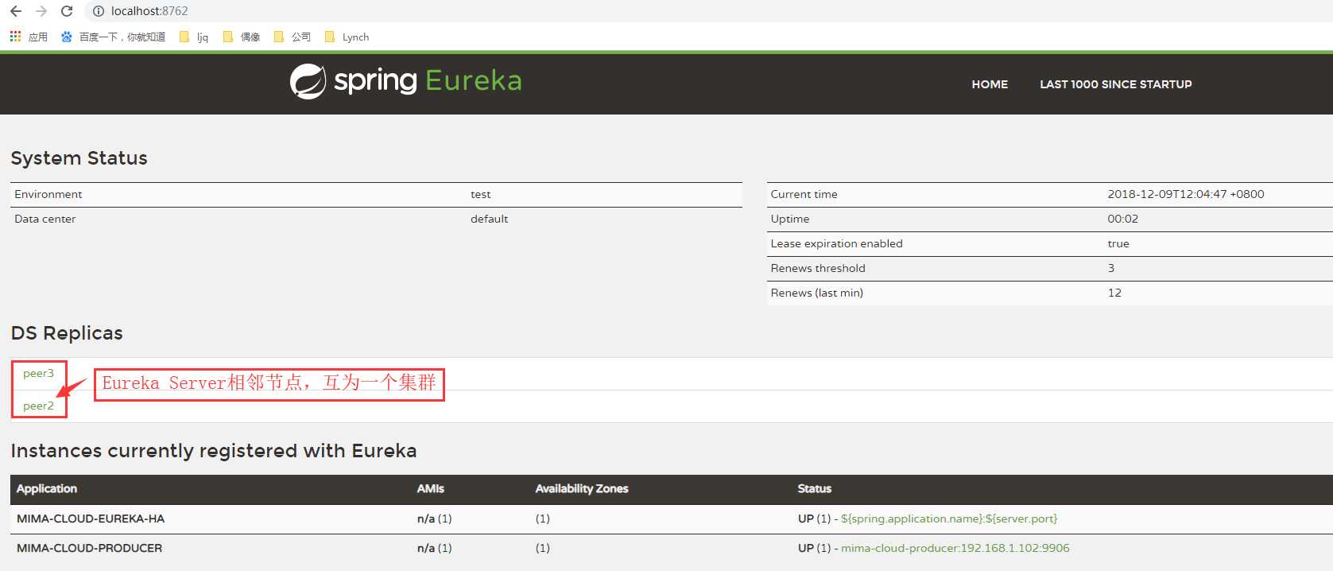
Task: Click the environment value test
Action: coord(480,194)
